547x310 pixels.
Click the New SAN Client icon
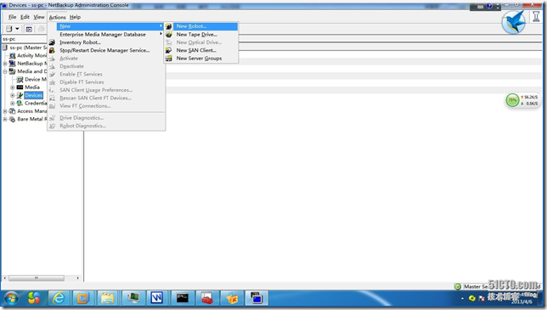click(x=169, y=50)
